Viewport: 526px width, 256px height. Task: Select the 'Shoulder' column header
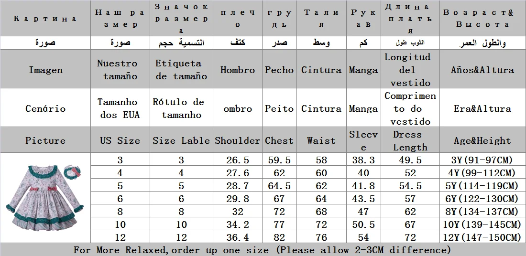pos(238,140)
